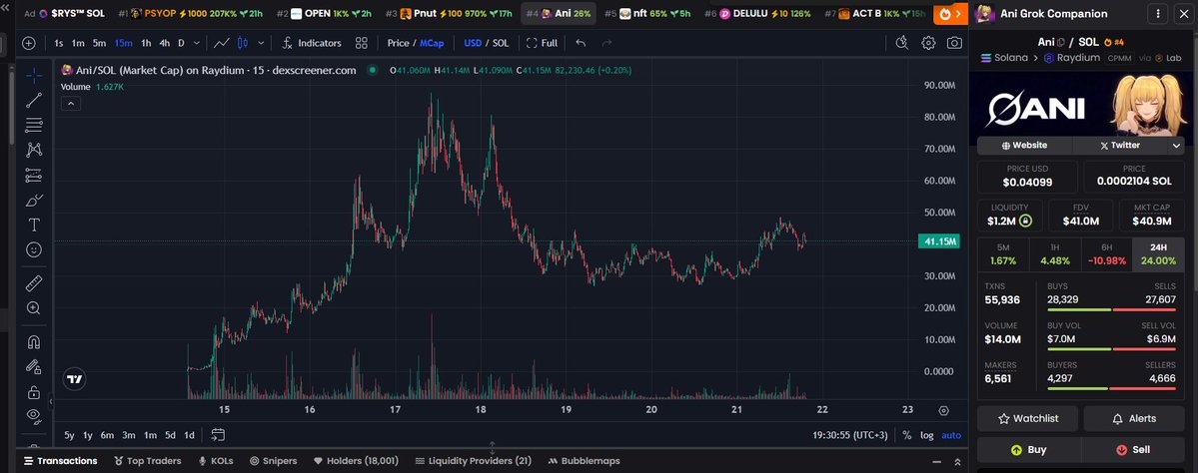Click the red Sell button
The image size is (1198, 473).
1133,449
